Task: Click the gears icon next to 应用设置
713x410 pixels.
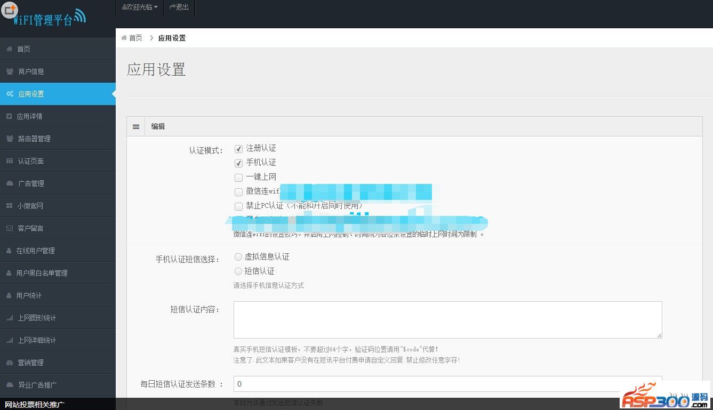Action: (10, 94)
